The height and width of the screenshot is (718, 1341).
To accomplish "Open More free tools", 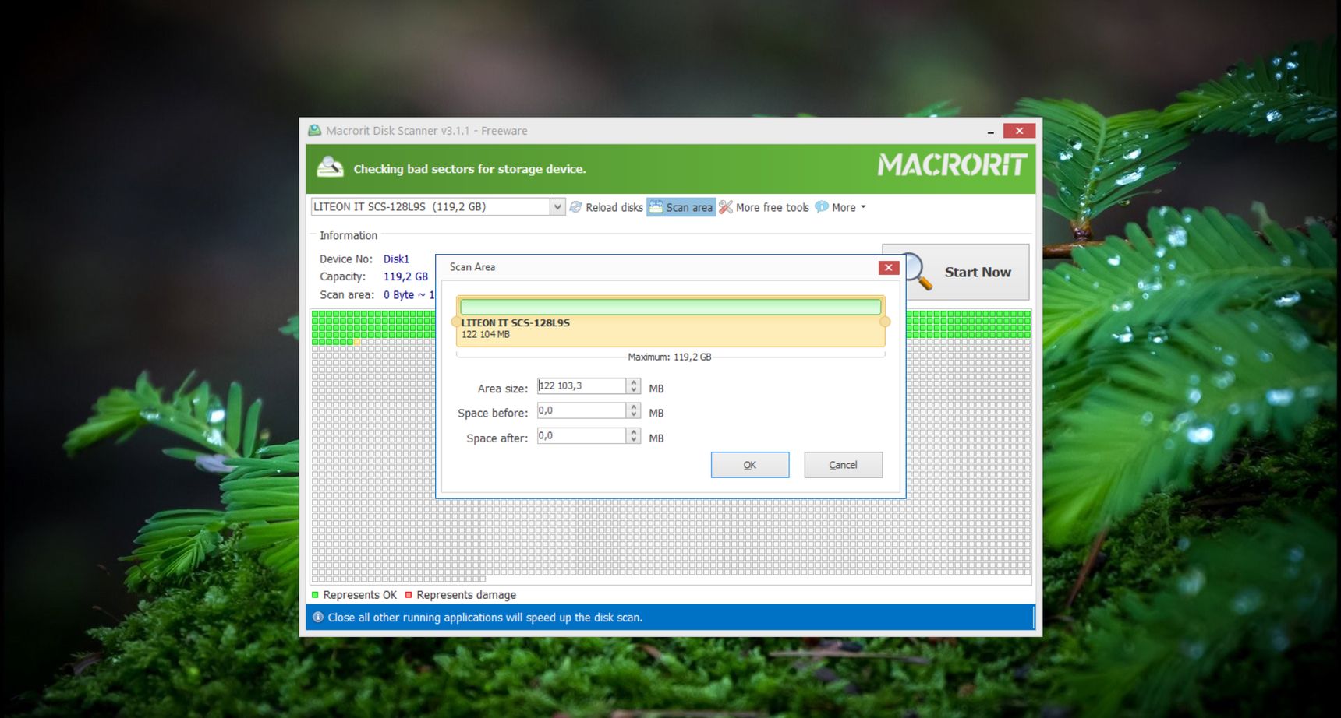I will [x=764, y=207].
